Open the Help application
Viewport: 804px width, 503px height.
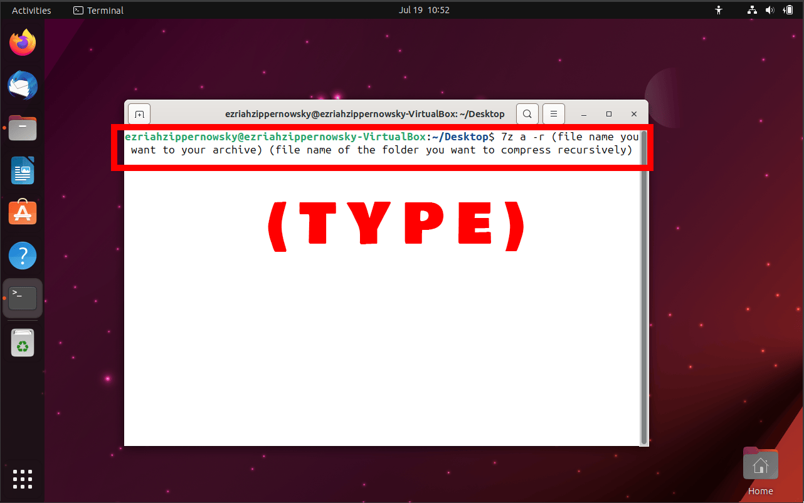pos(23,256)
